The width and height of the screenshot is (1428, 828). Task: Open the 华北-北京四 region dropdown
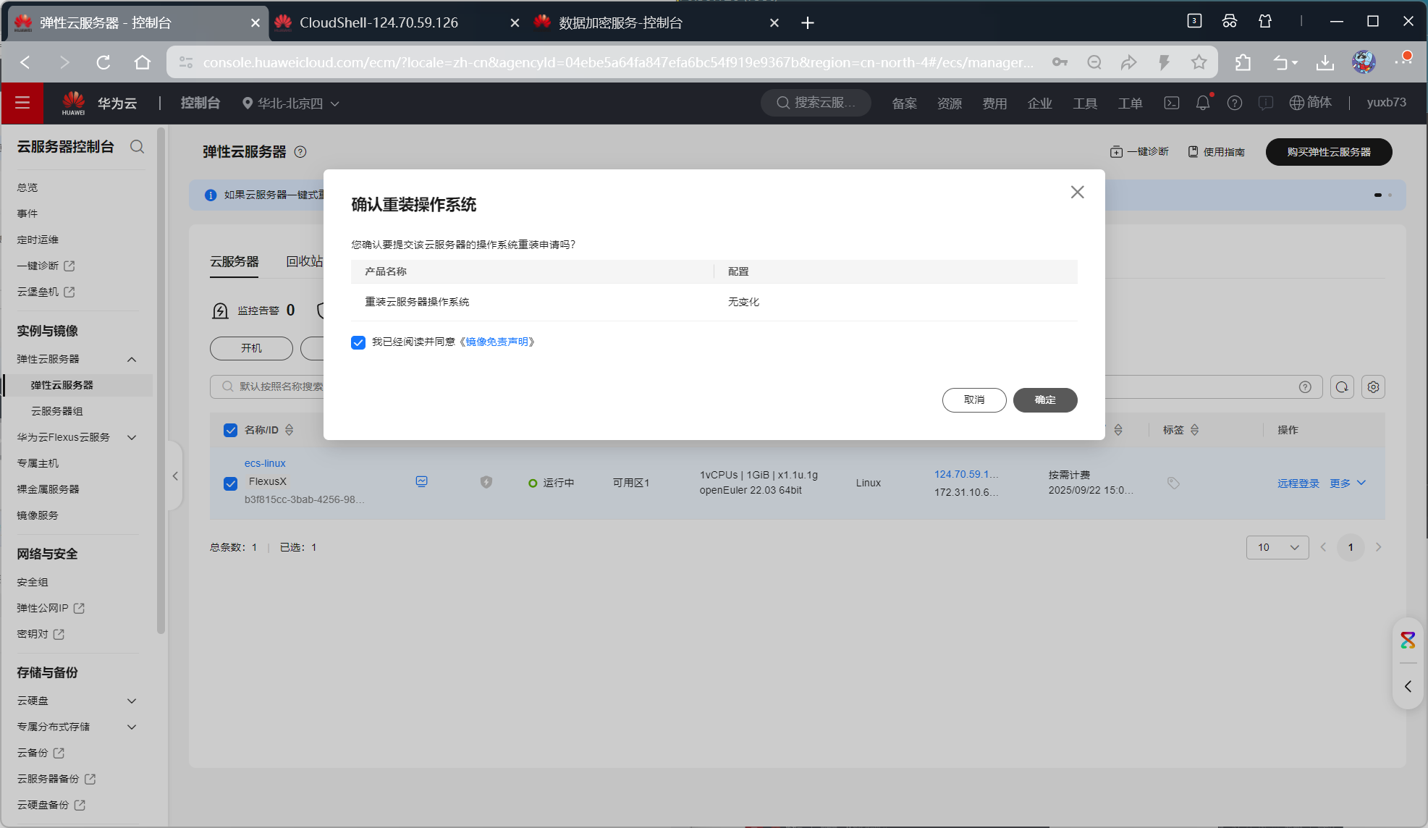(x=291, y=103)
